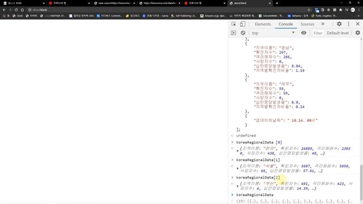The image size is (363, 204).
Task: Show more bookmarks overflow chevron
Action: pyautogui.click(x=359, y=16)
